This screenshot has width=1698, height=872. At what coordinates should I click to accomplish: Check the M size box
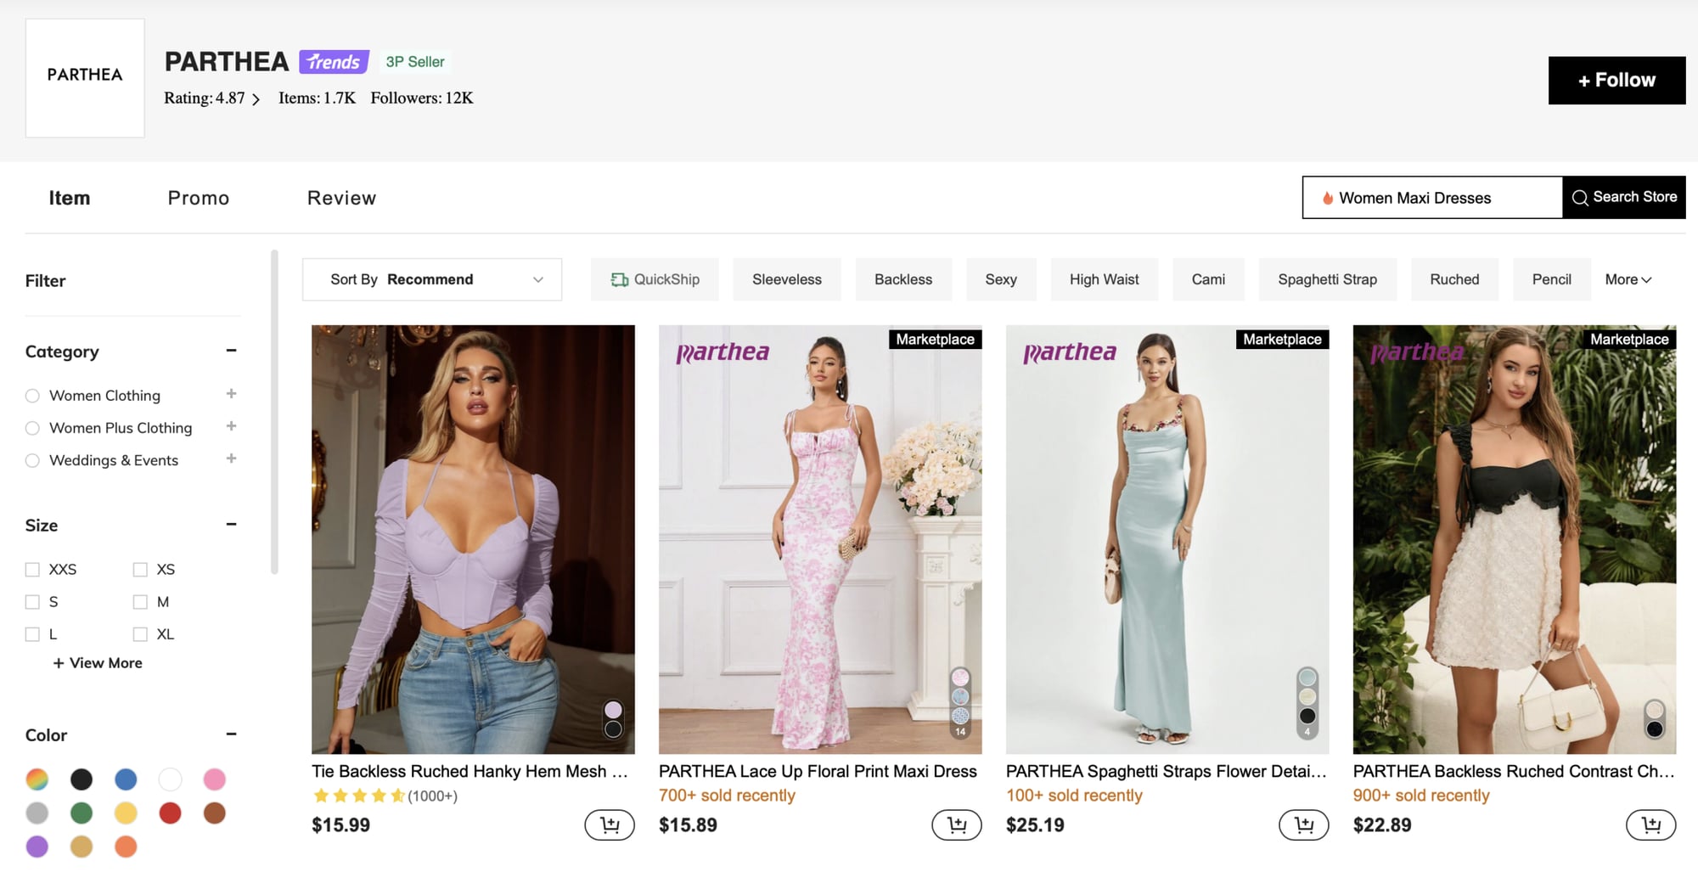pos(140,602)
